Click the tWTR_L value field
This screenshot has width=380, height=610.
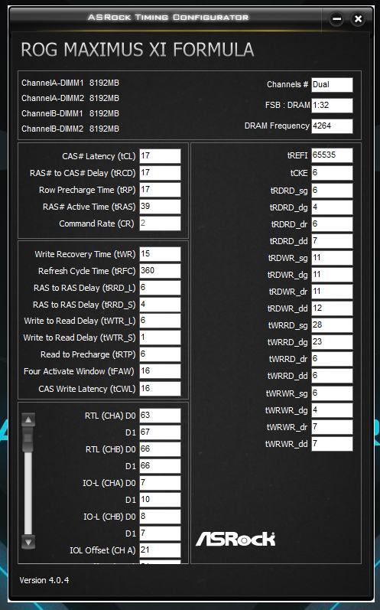click(x=160, y=321)
